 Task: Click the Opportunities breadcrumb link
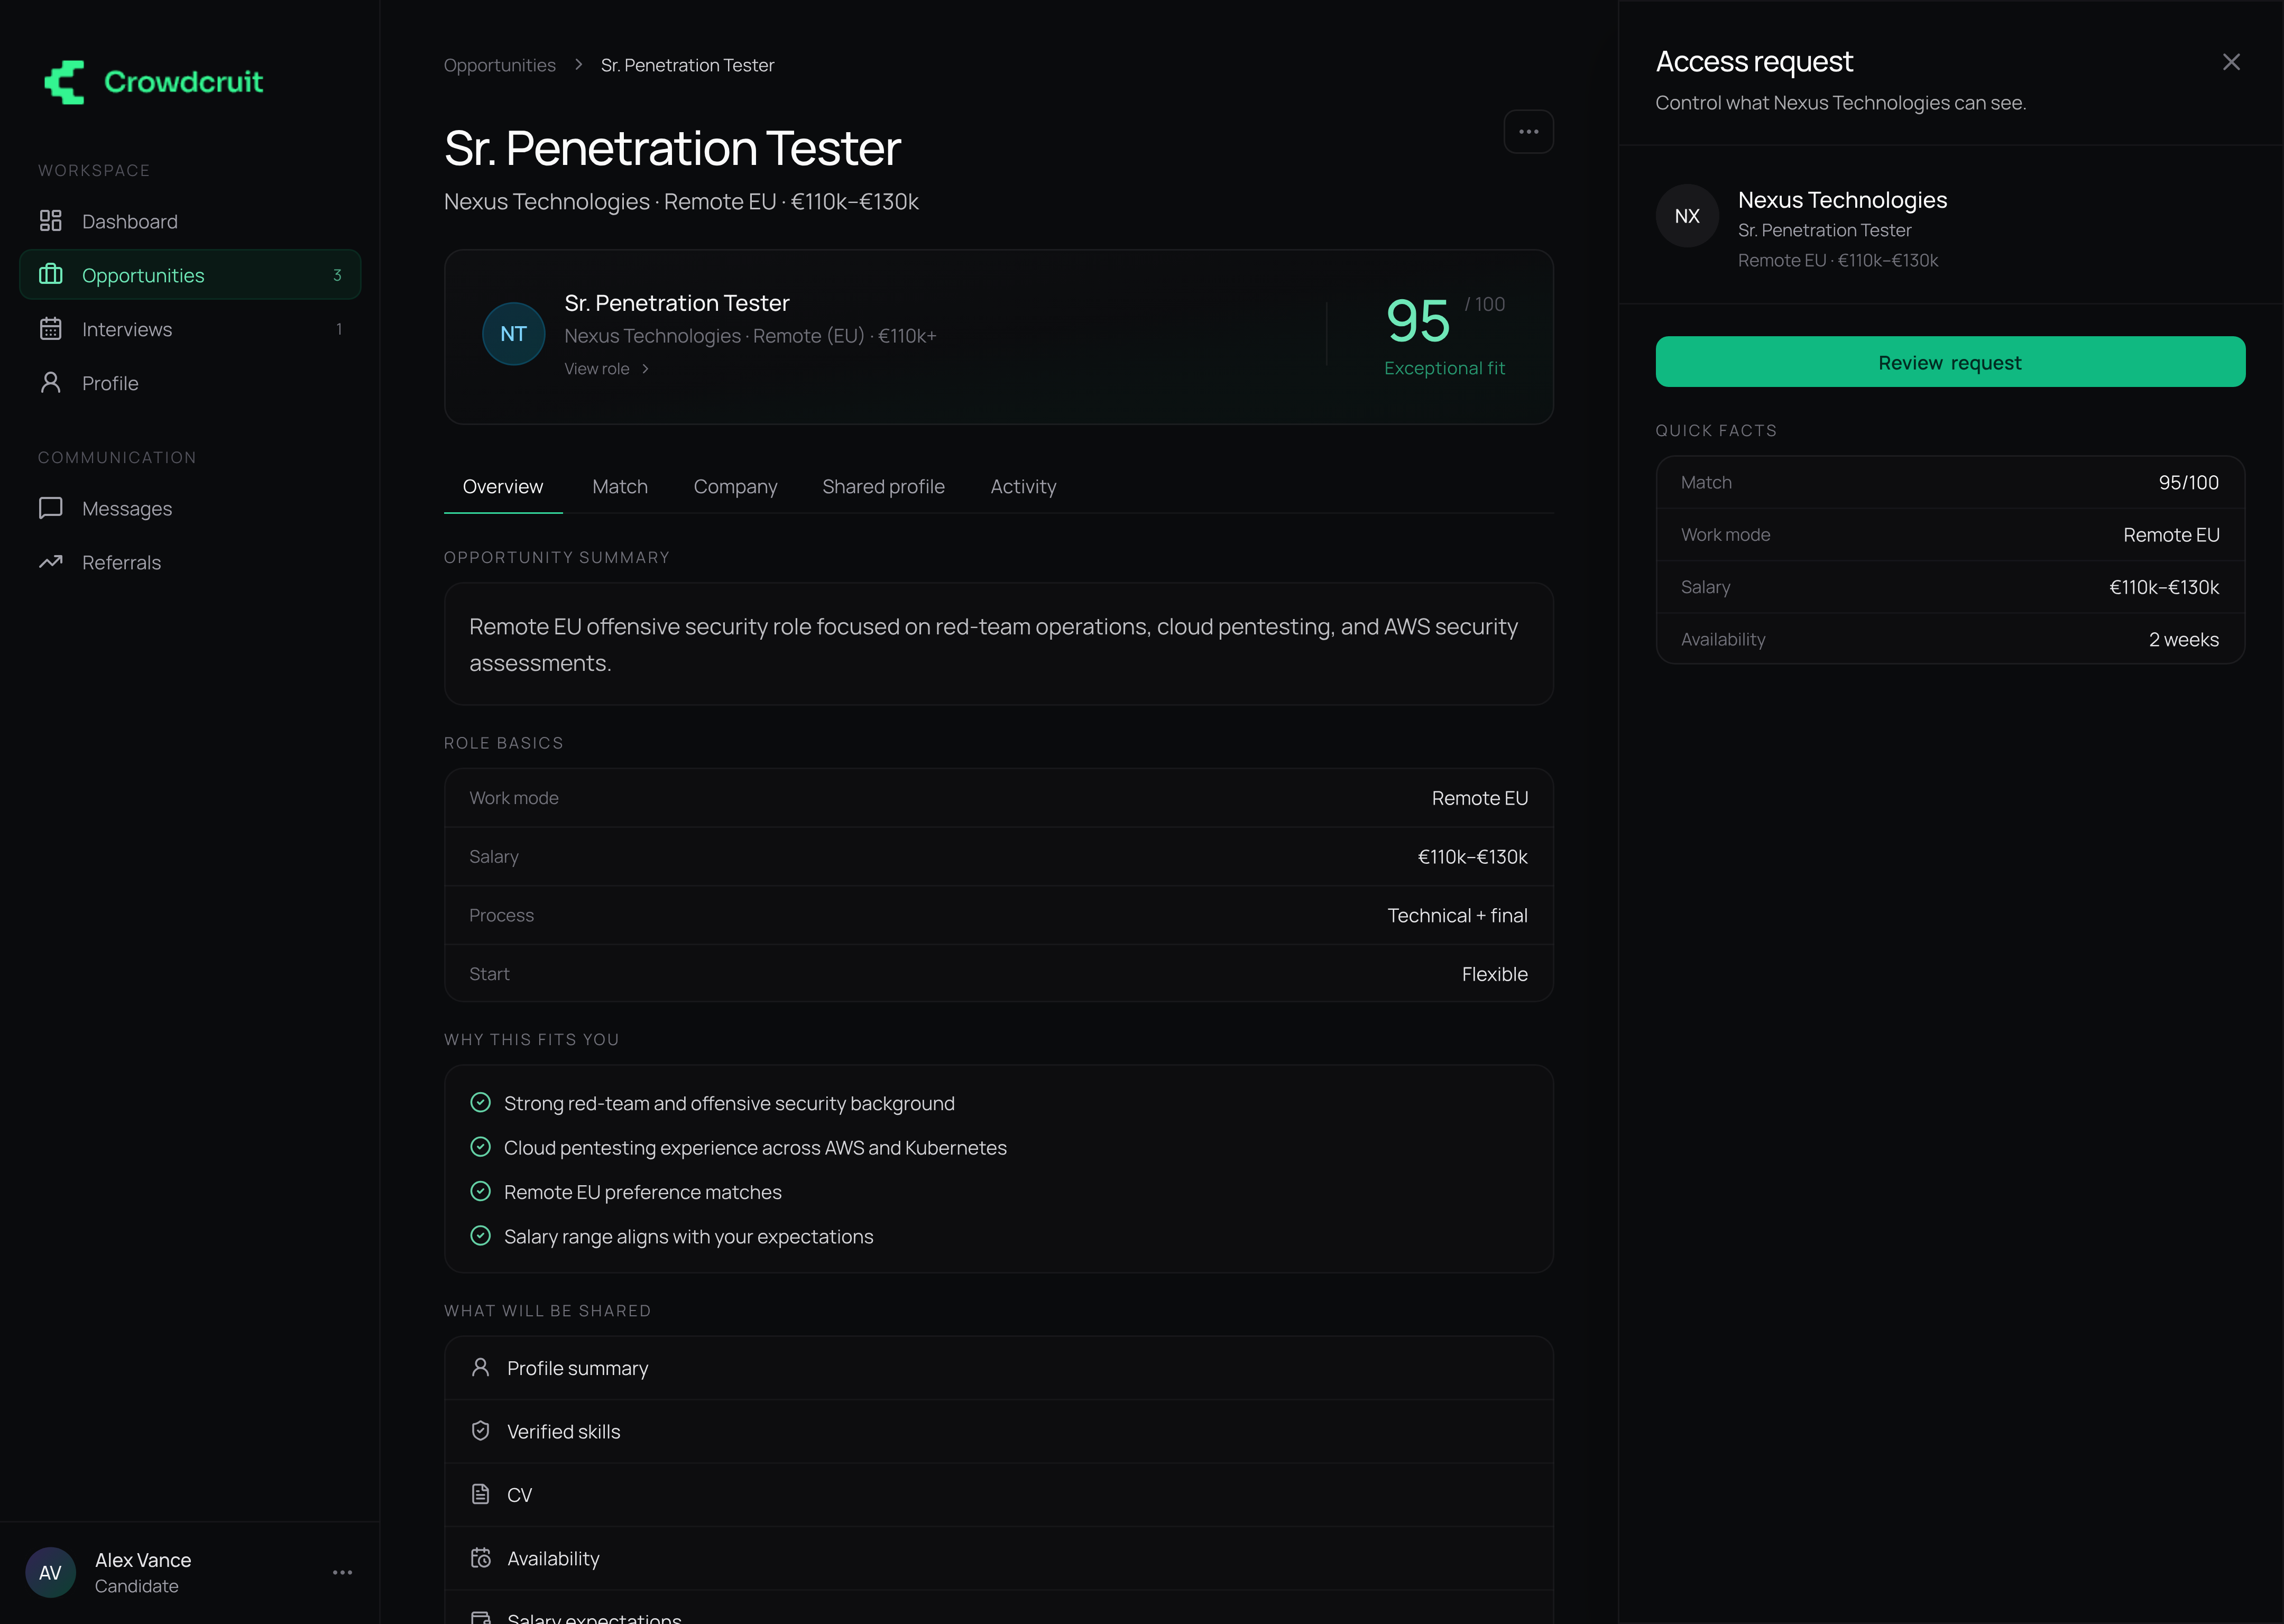coord(500,65)
